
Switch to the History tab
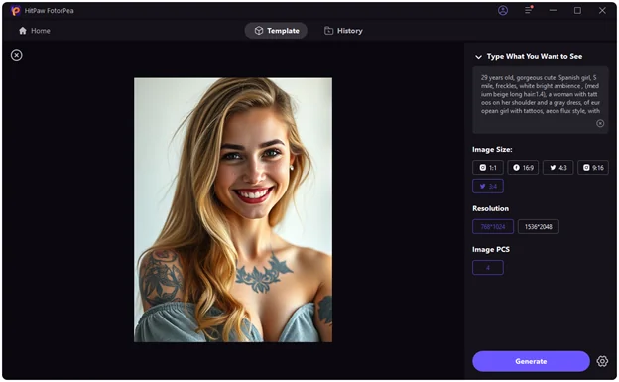coord(343,31)
